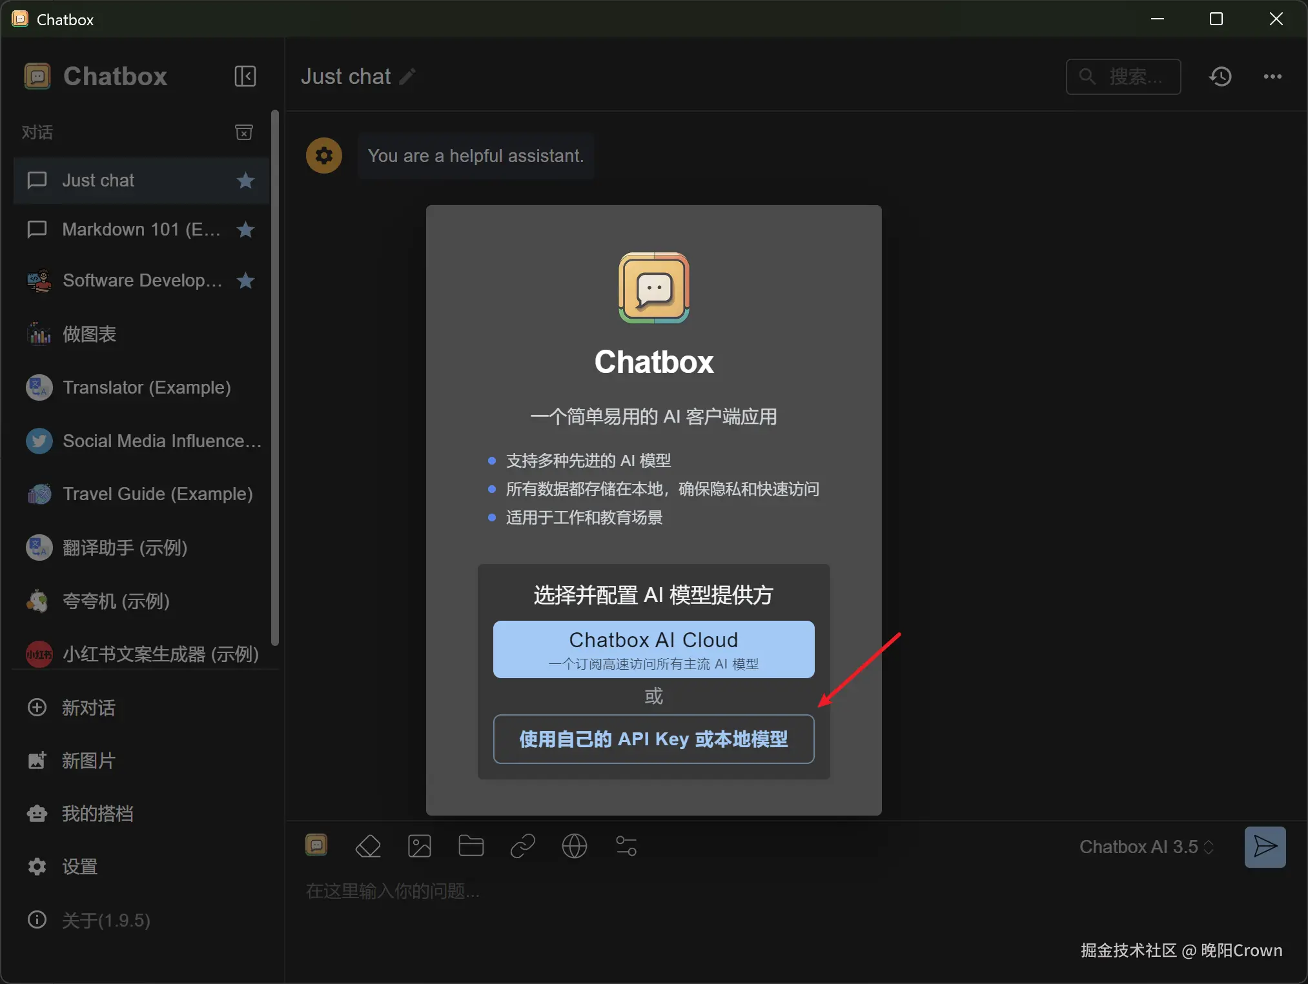Open conversation settings sliders icon
The height and width of the screenshot is (984, 1308).
click(626, 846)
